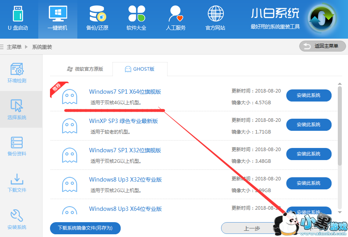Open 人工服务 support
The width and height of the screenshot is (348, 237).
click(x=176, y=19)
